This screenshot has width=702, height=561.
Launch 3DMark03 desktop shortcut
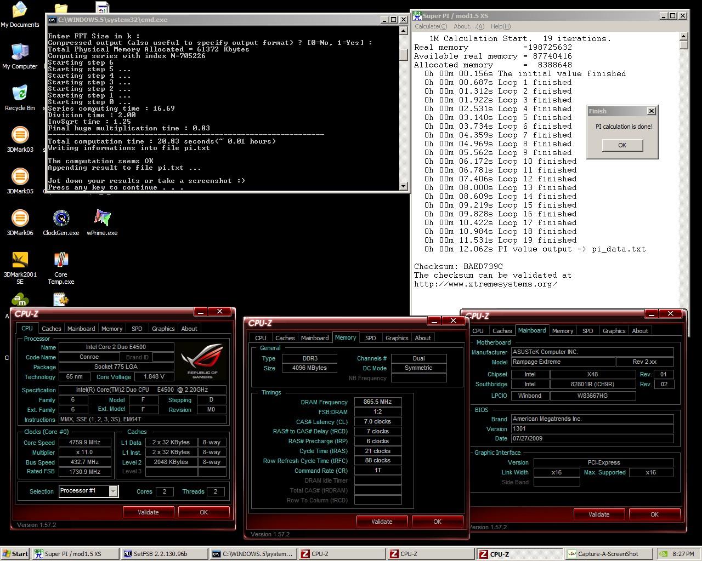(20, 139)
